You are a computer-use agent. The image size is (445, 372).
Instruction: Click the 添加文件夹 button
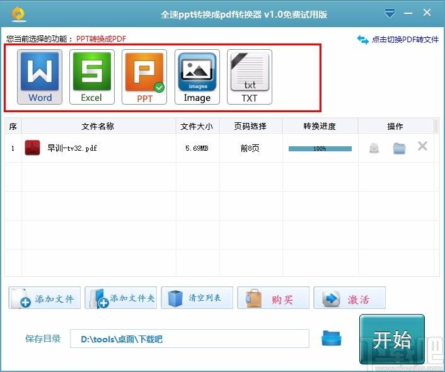coord(121,298)
